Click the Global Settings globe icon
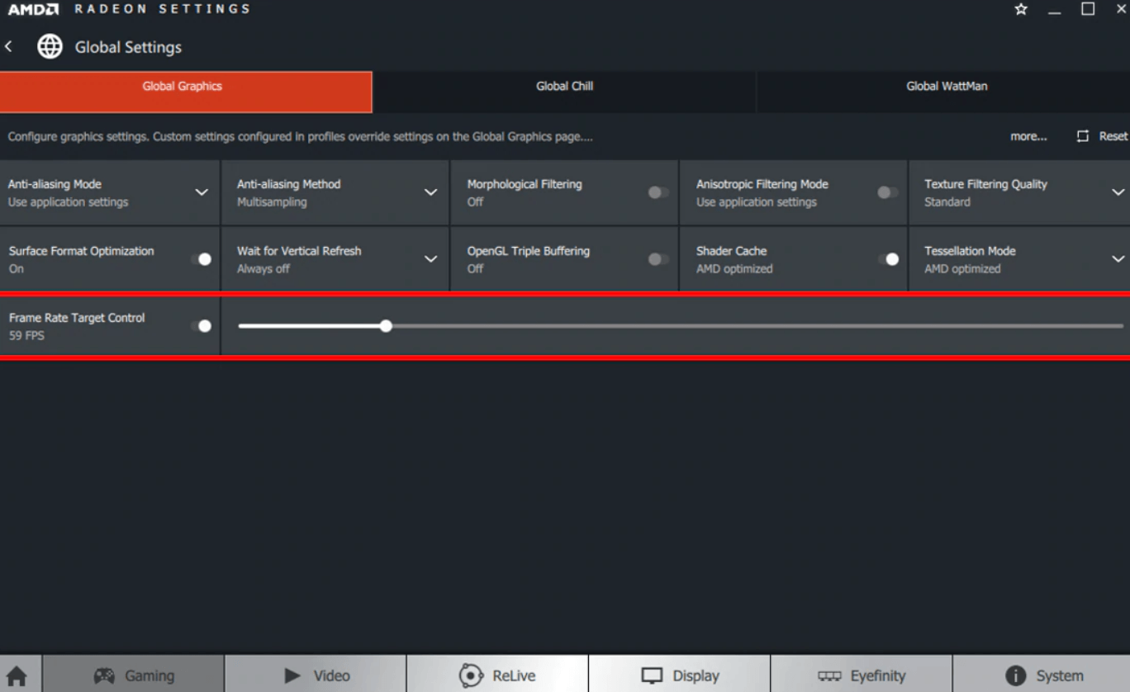 (x=50, y=47)
